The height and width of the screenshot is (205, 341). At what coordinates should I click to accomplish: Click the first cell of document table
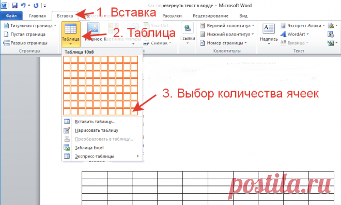(x=95, y=175)
